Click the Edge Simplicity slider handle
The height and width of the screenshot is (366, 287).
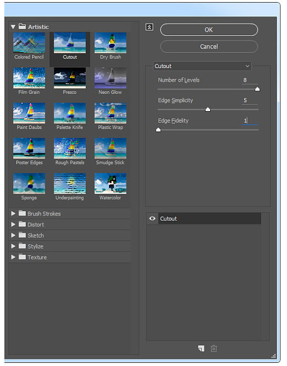coord(207,109)
